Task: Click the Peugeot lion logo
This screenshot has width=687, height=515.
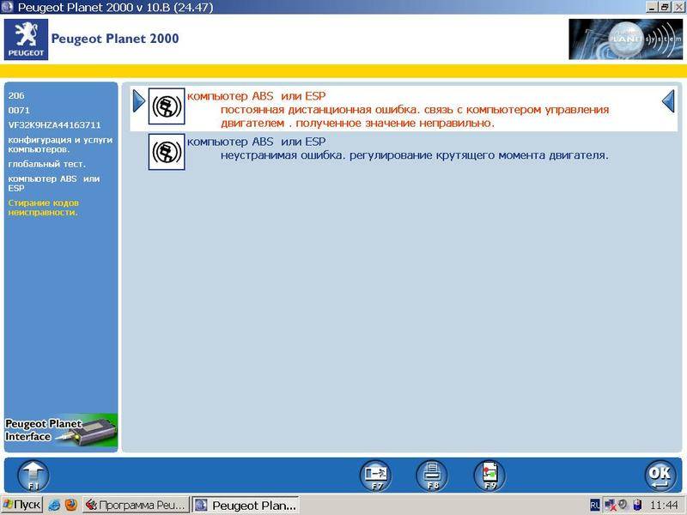Action: point(25,39)
